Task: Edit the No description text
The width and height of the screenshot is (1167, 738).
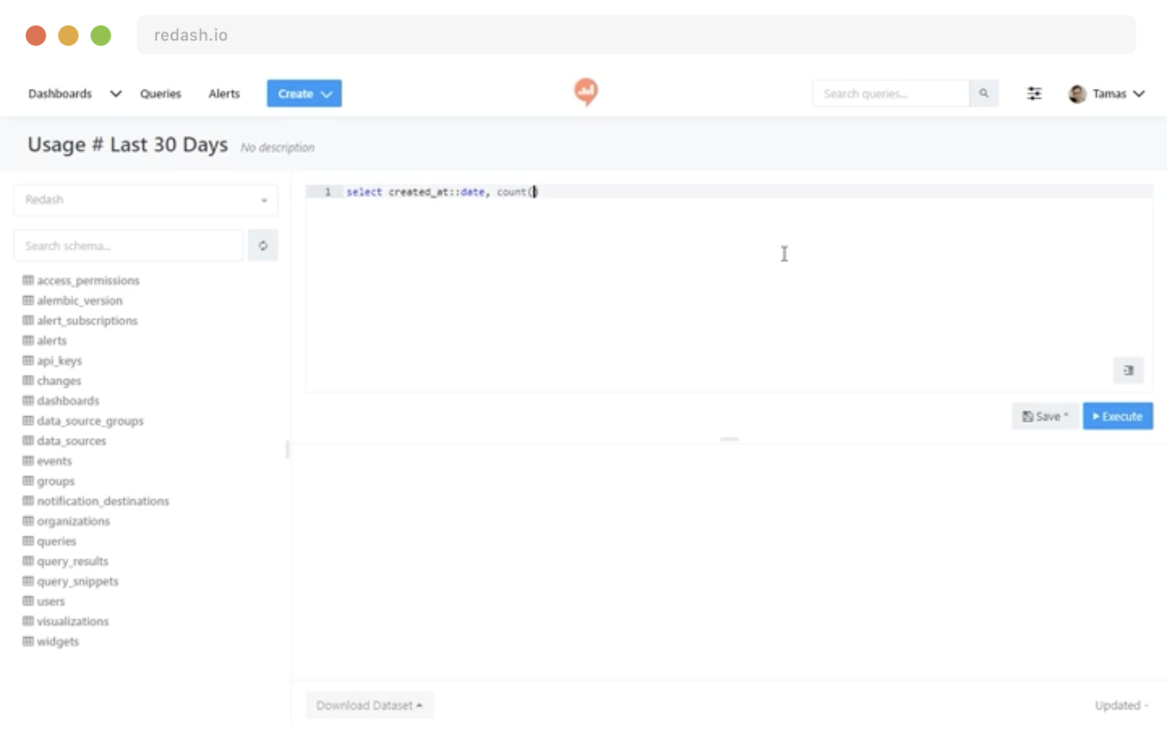Action: 277,147
